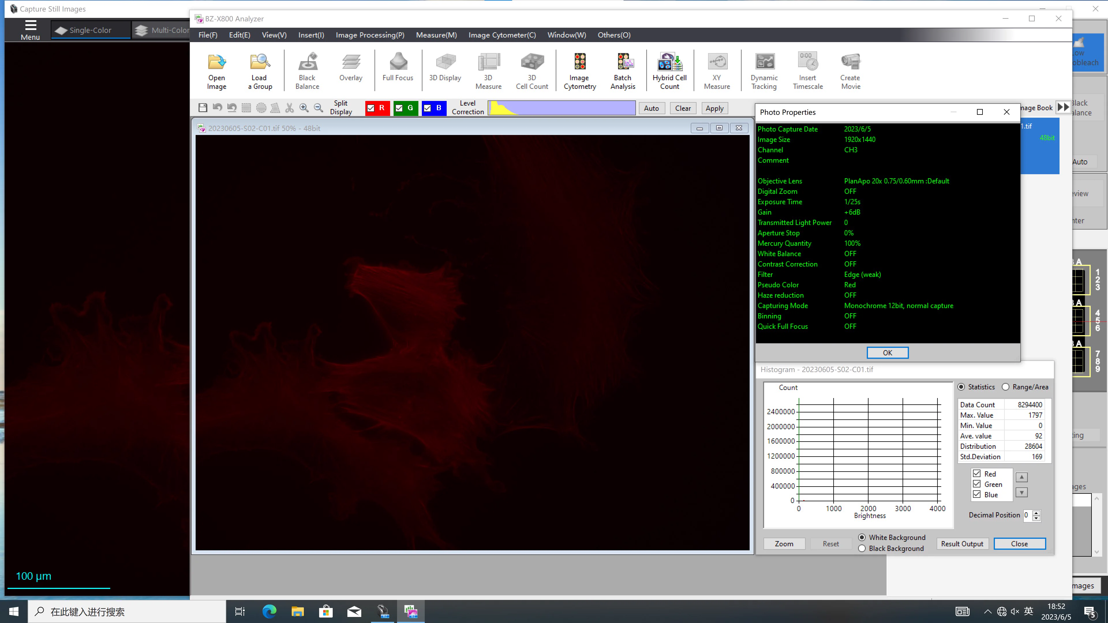Open the Measure(M) menu
1108x623 pixels.
(436, 35)
